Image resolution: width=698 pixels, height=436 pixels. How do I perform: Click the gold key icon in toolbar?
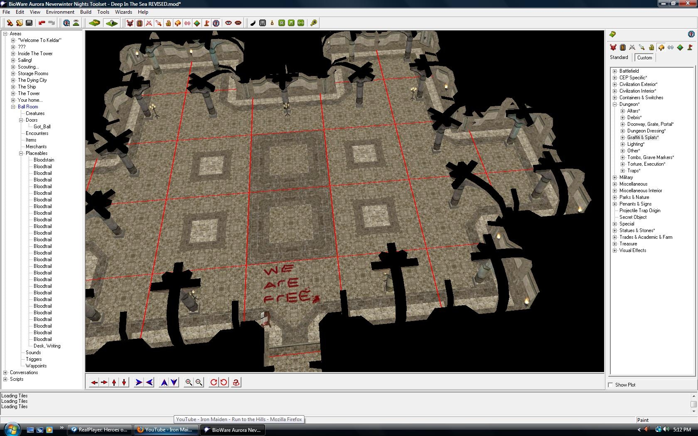click(x=314, y=23)
